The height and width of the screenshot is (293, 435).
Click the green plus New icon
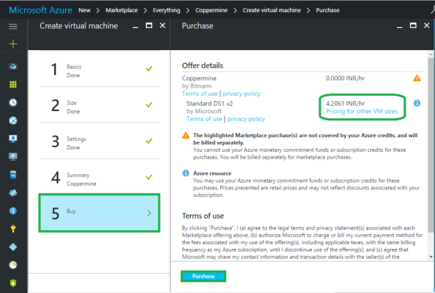(13, 43)
